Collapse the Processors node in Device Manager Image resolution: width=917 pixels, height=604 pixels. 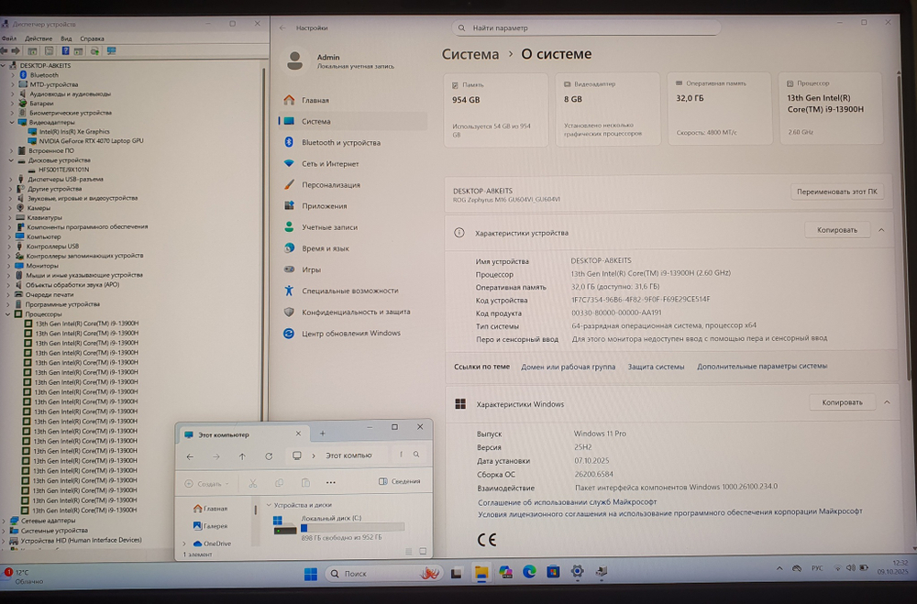coord(9,313)
